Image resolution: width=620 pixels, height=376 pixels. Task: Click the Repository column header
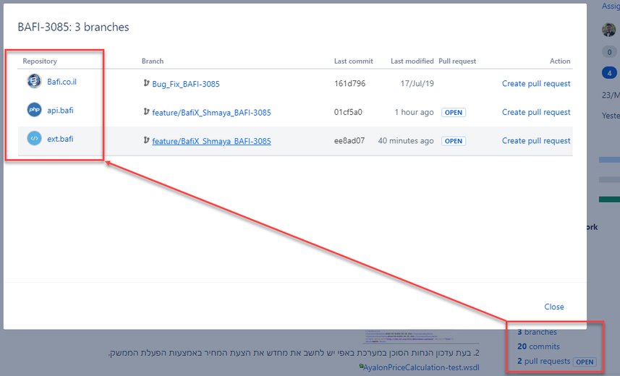(x=40, y=61)
